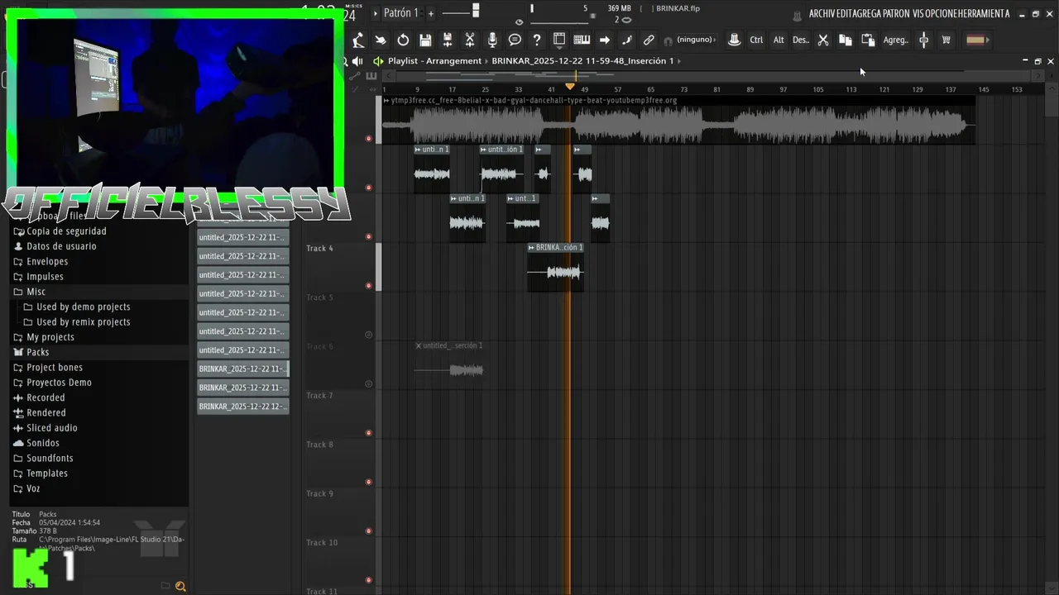Click the brush tool icon before link

click(x=626, y=40)
